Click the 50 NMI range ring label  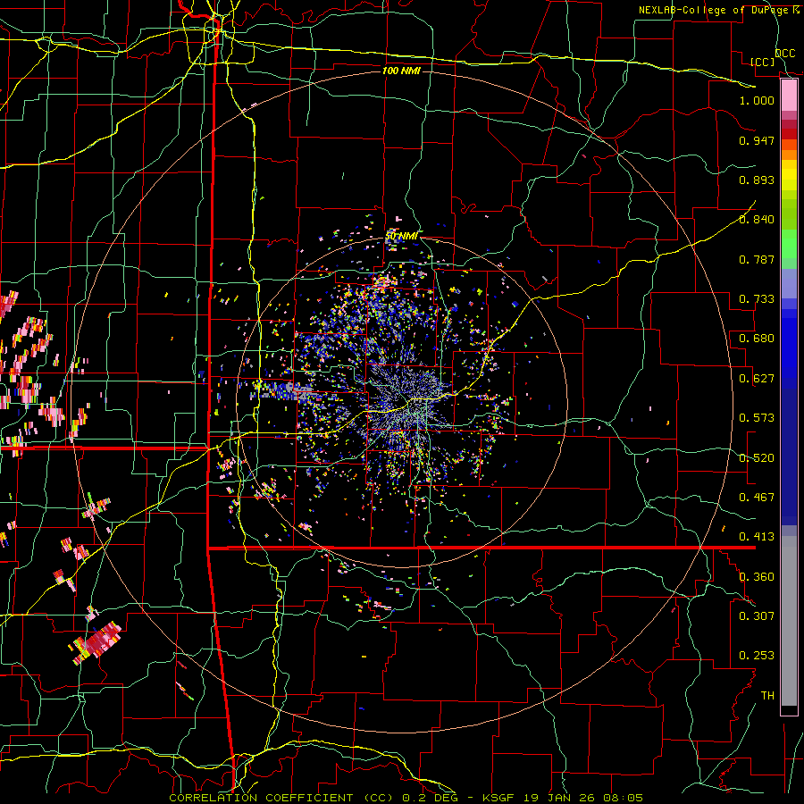[401, 236]
